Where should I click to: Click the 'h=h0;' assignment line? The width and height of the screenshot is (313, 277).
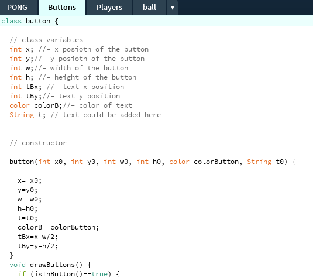[27, 208]
